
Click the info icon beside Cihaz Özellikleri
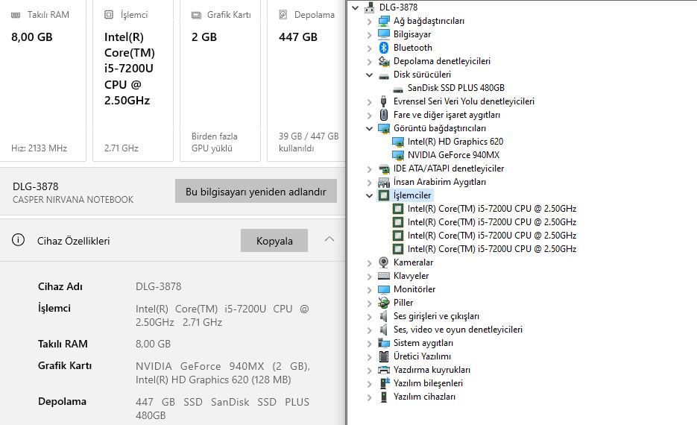pos(18,240)
